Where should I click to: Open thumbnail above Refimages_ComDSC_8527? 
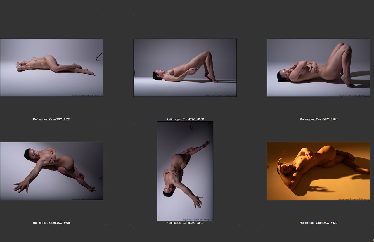pos(52,68)
